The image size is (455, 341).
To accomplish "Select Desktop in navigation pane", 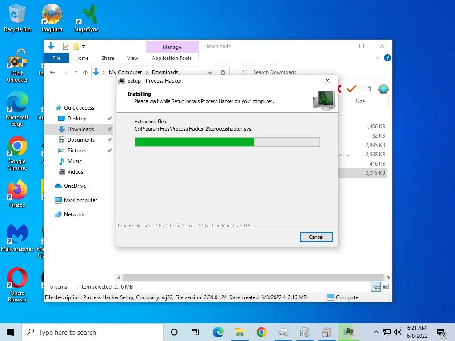I will 77,118.
